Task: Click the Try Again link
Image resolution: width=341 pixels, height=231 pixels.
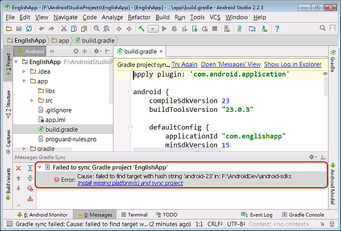Action: (x=184, y=65)
